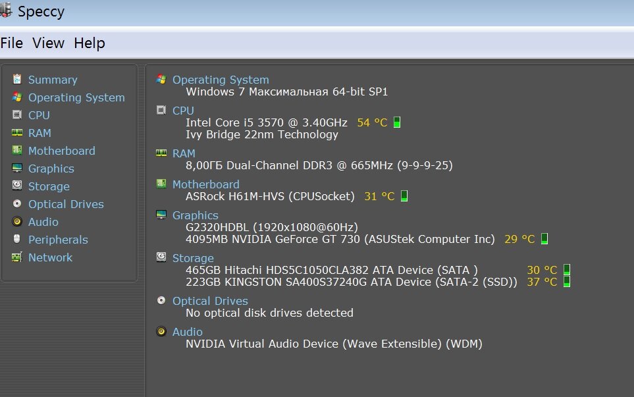Click the 223GB KINGSTON SSD line
This screenshot has width=634, height=397.
pyautogui.click(x=352, y=282)
